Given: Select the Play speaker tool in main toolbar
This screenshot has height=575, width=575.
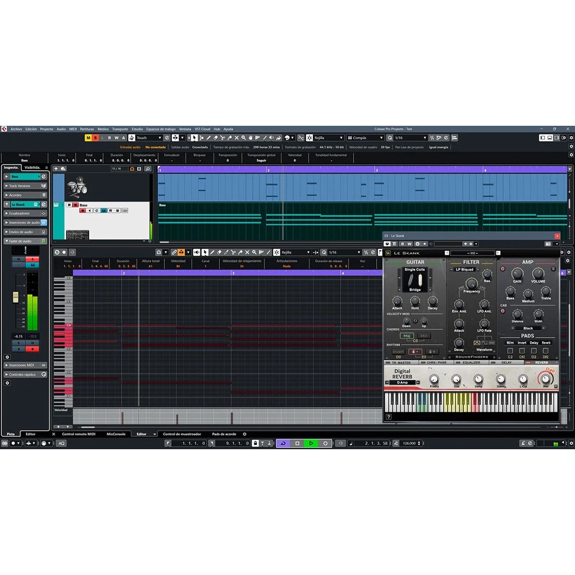Looking at the screenshot, I should point(271,138).
